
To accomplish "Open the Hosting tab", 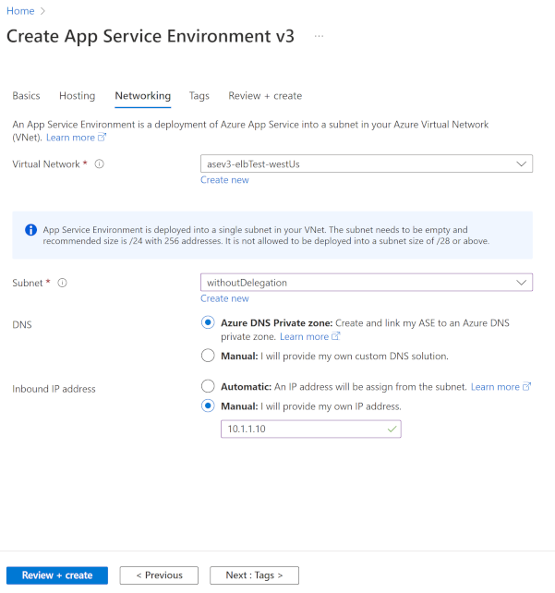I will (77, 96).
